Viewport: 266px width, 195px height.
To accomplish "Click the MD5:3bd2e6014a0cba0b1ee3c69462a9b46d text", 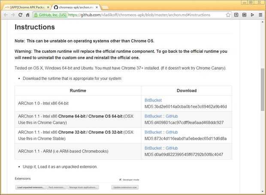I will 186,107.
